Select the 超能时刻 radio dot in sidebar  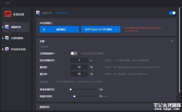(x=3, y=27)
